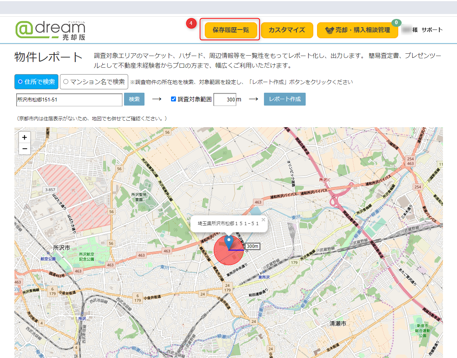Screen dimensions: 457x358
Task: Zoom out the map with minus button
Action: pos(25,149)
